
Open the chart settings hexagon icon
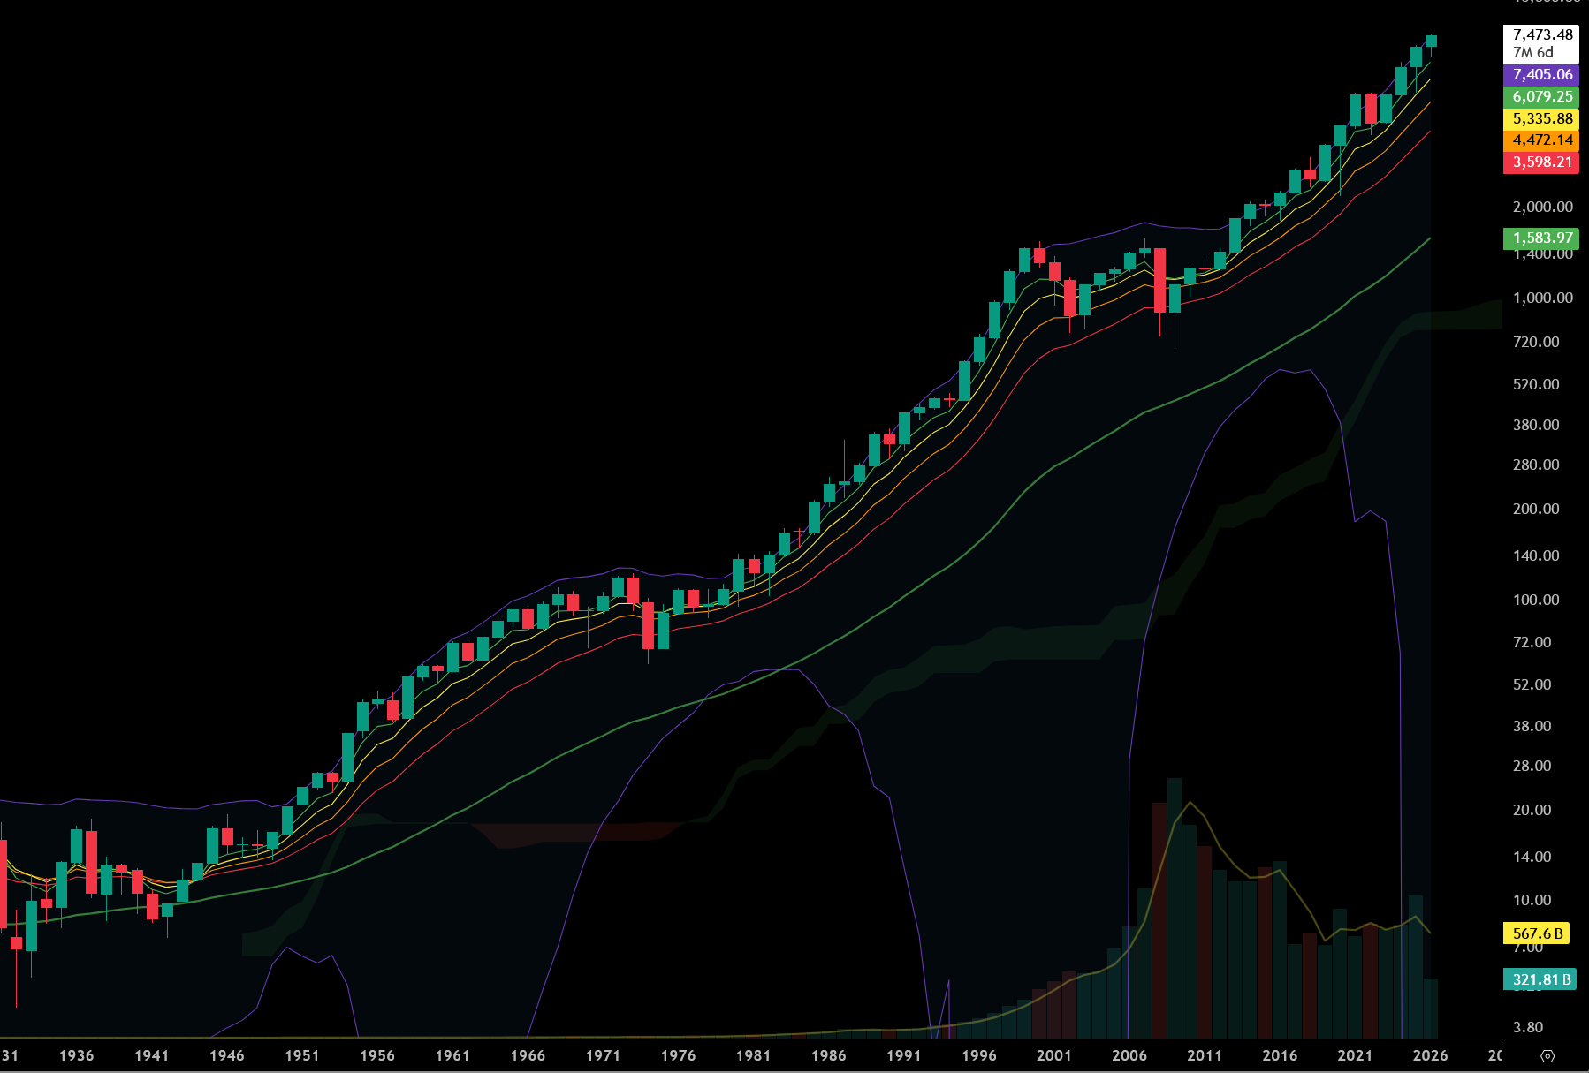point(1547,1055)
